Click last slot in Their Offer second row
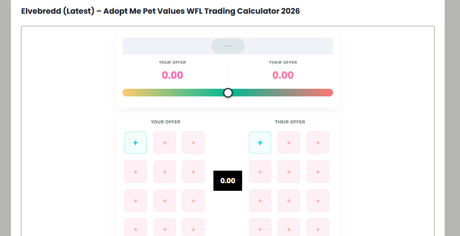The width and height of the screenshot is (460, 236). (318, 171)
